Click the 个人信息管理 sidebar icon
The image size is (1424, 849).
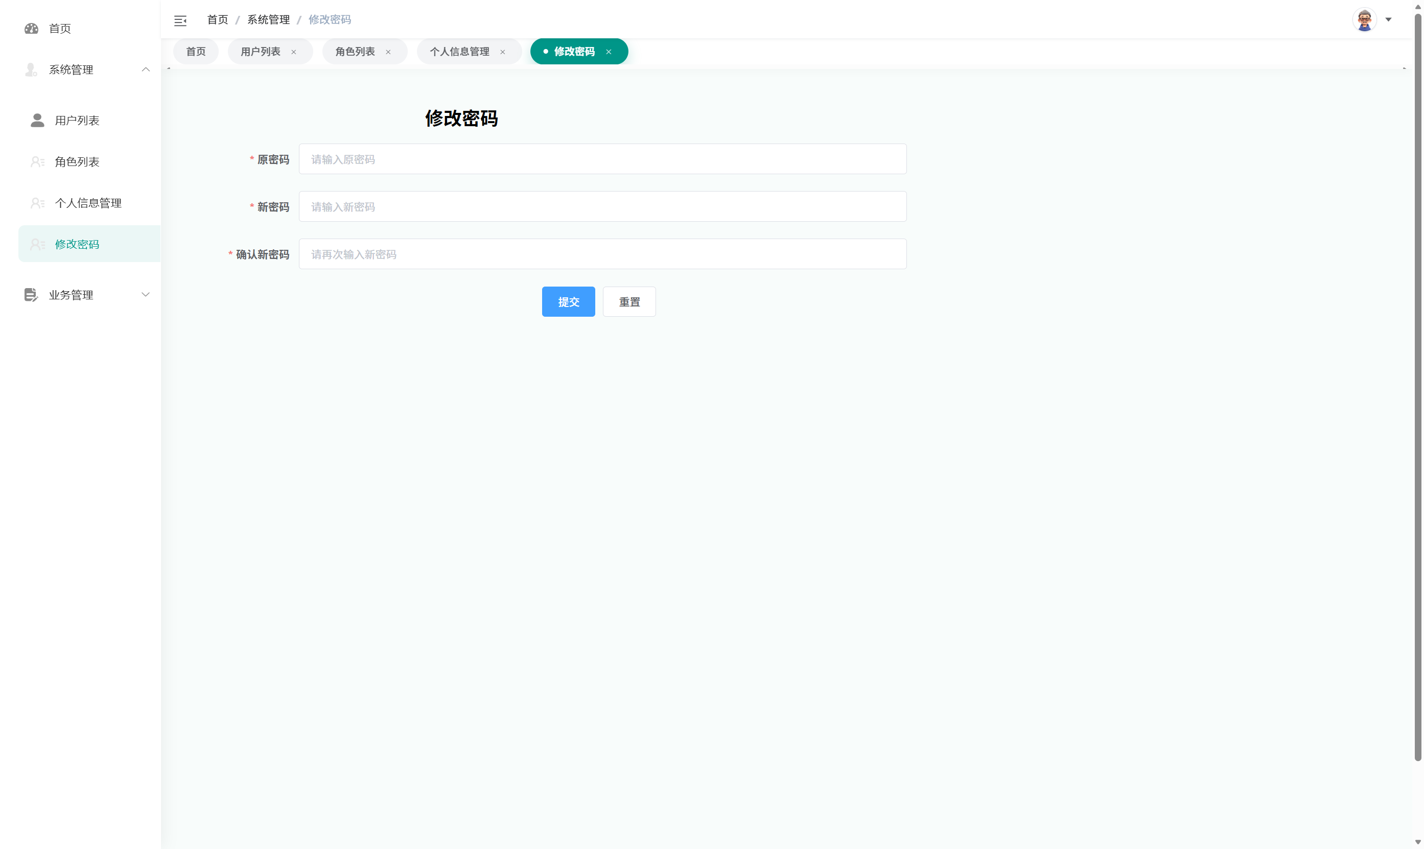(37, 202)
